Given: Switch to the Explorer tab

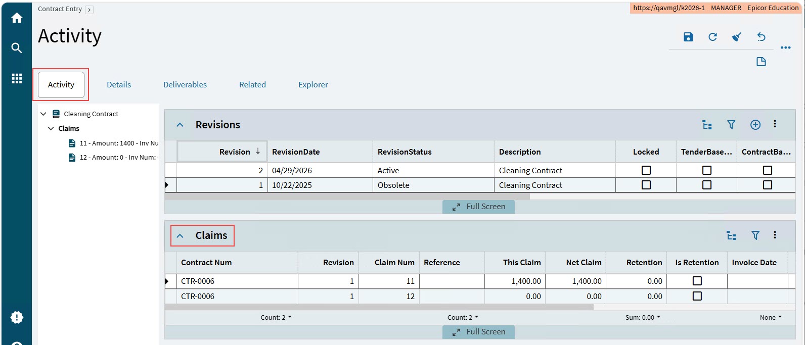Looking at the screenshot, I should click(x=313, y=85).
